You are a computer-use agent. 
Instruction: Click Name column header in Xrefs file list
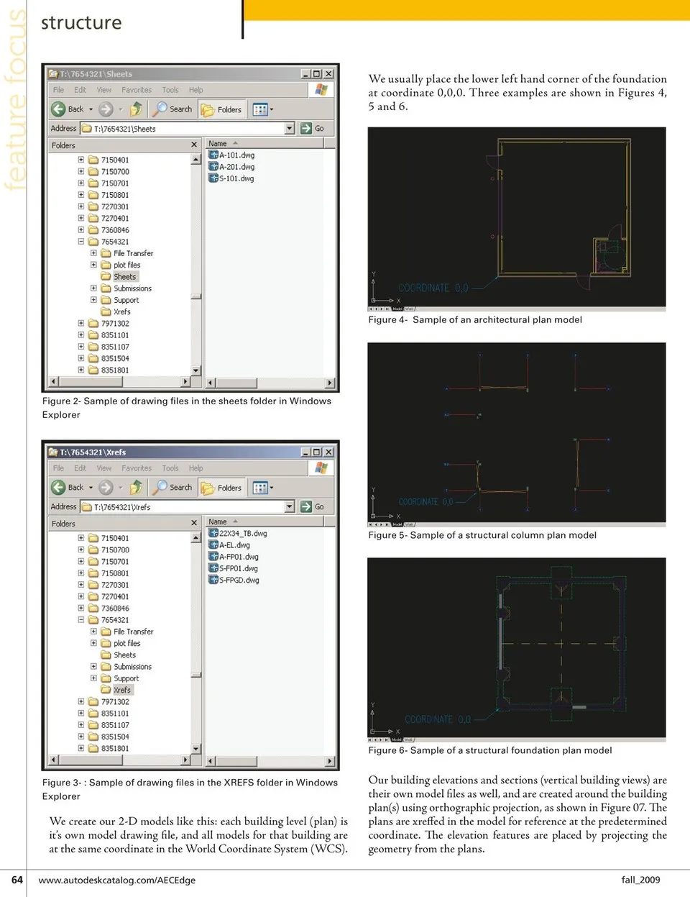click(218, 522)
